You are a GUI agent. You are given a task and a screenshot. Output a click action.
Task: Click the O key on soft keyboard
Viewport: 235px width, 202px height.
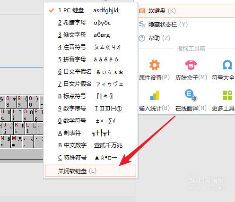pos(28,115)
